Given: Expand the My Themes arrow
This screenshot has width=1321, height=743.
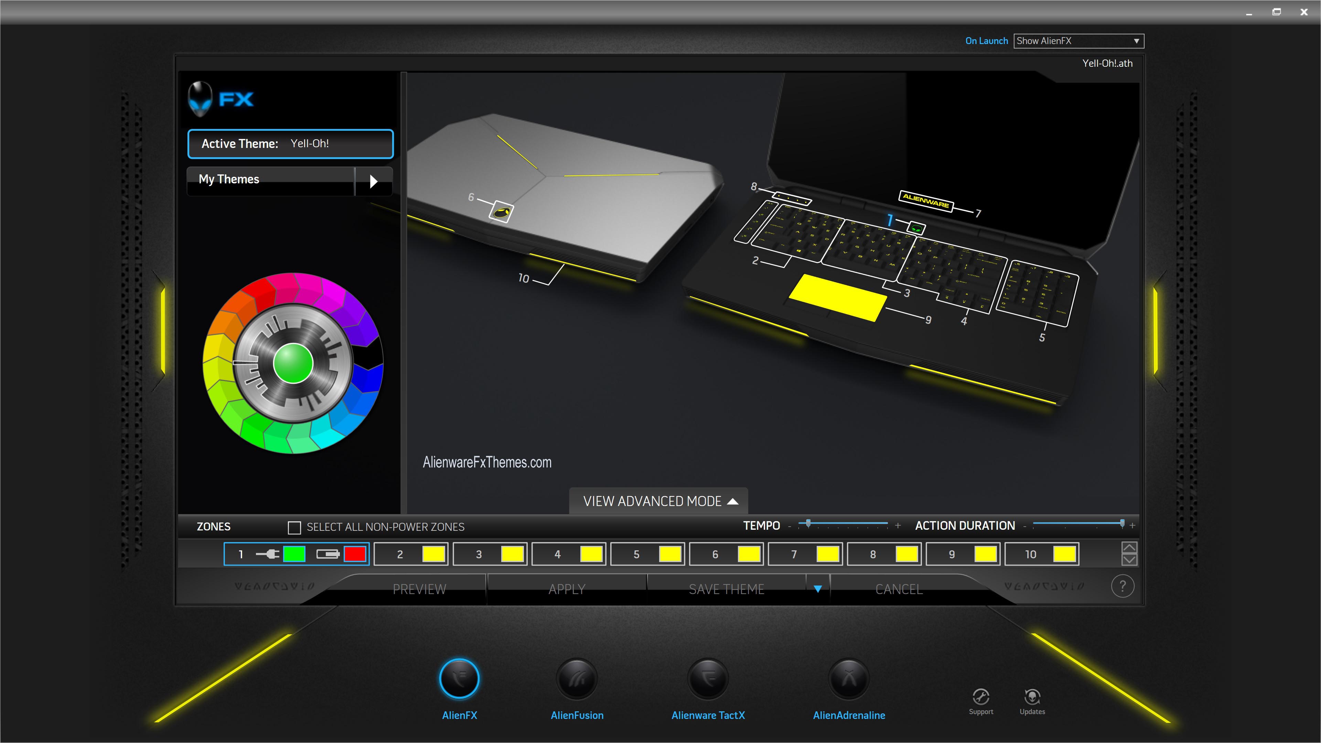Looking at the screenshot, I should pos(374,181).
